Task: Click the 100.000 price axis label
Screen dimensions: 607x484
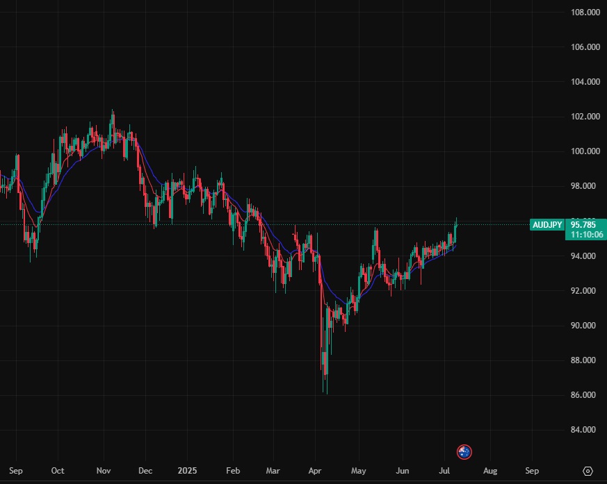Action: pyautogui.click(x=585, y=151)
